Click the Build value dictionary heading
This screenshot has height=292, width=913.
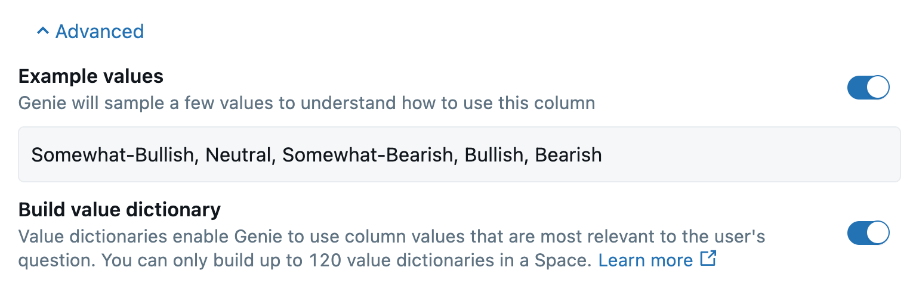(x=119, y=210)
